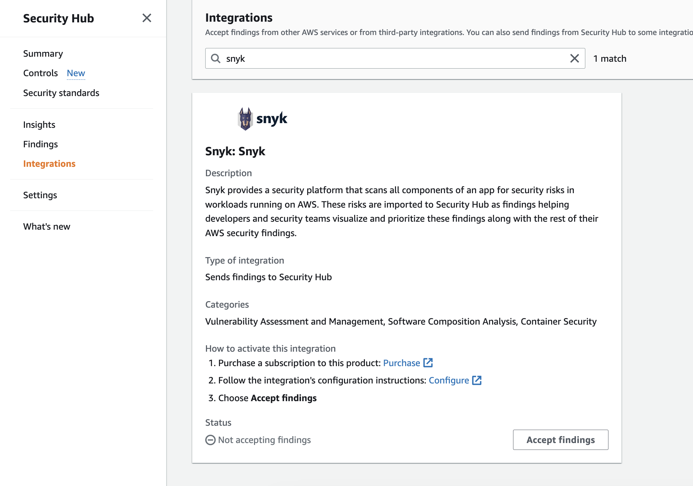Open the Configure instructions link
Viewport: 693px width, 486px height.
point(449,380)
